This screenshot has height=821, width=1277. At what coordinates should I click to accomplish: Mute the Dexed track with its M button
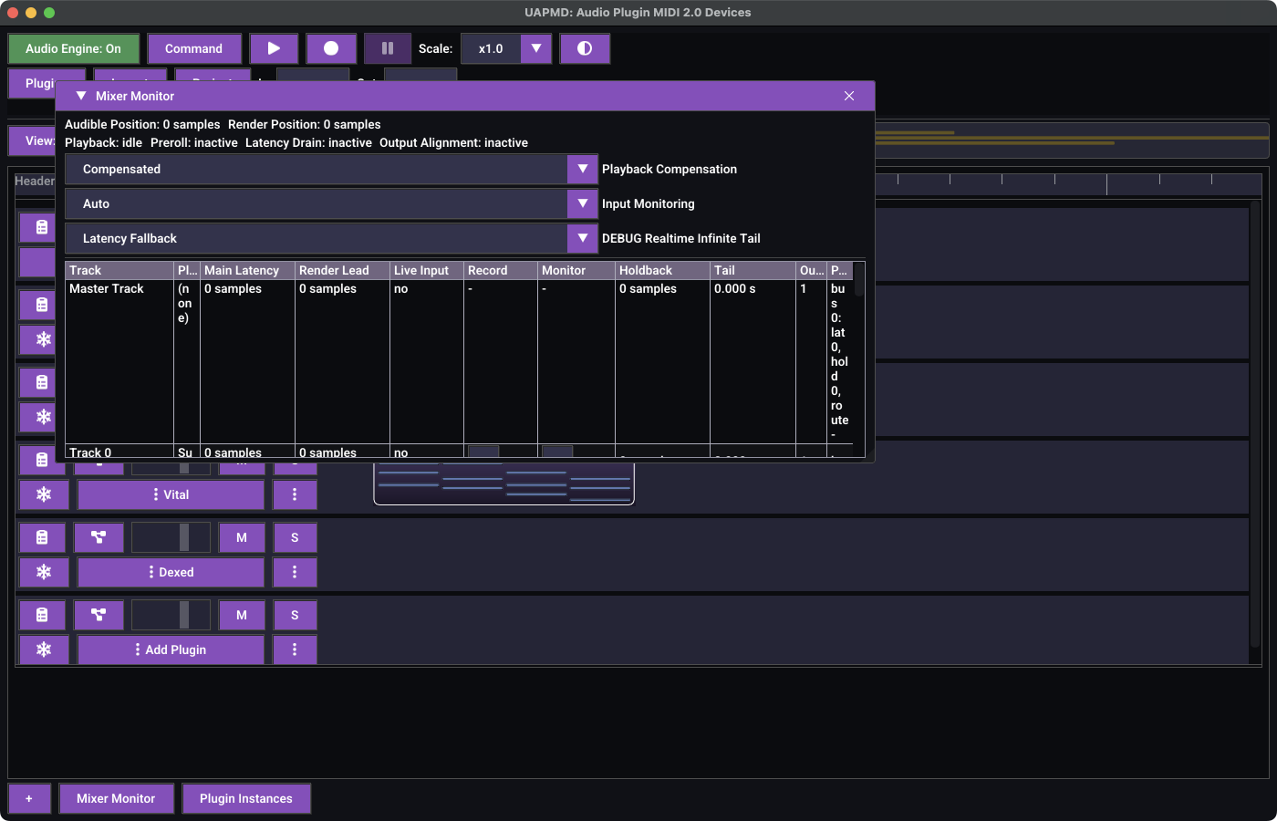click(x=242, y=537)
